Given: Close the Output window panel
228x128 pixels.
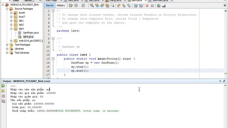Looking at the screenshot, I should tap(220, 81).
